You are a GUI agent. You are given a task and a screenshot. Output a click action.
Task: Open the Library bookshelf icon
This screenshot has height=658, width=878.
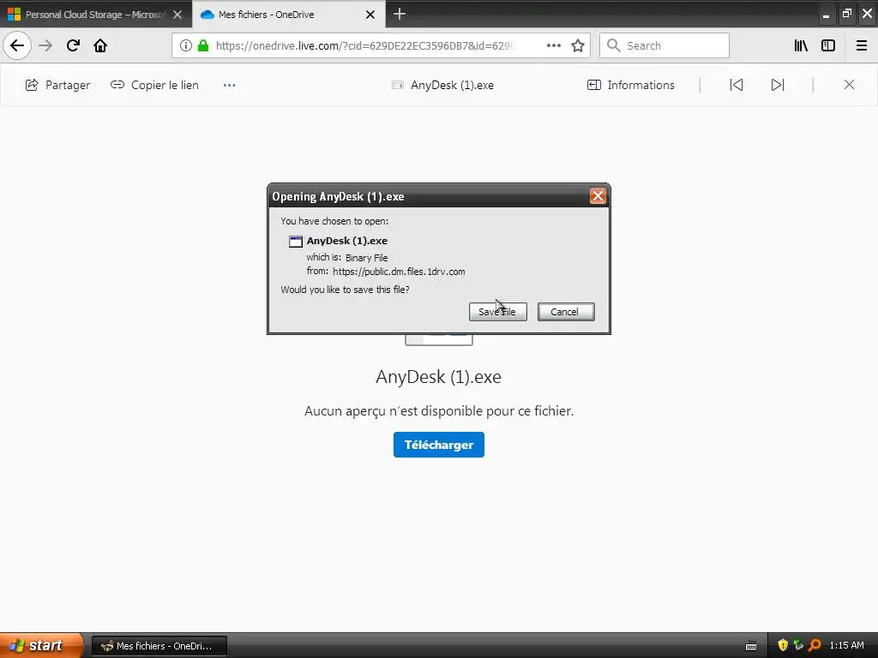click(x=801, y=45)
